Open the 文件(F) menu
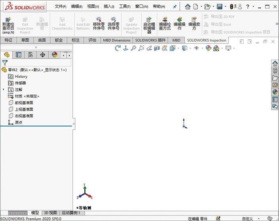 coord(61,7)
